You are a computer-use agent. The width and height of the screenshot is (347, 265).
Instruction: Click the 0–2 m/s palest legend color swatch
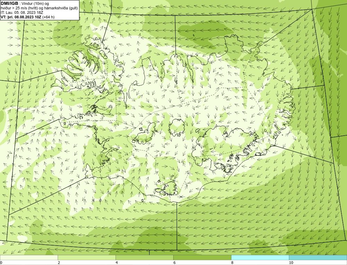tap(29, 257)
